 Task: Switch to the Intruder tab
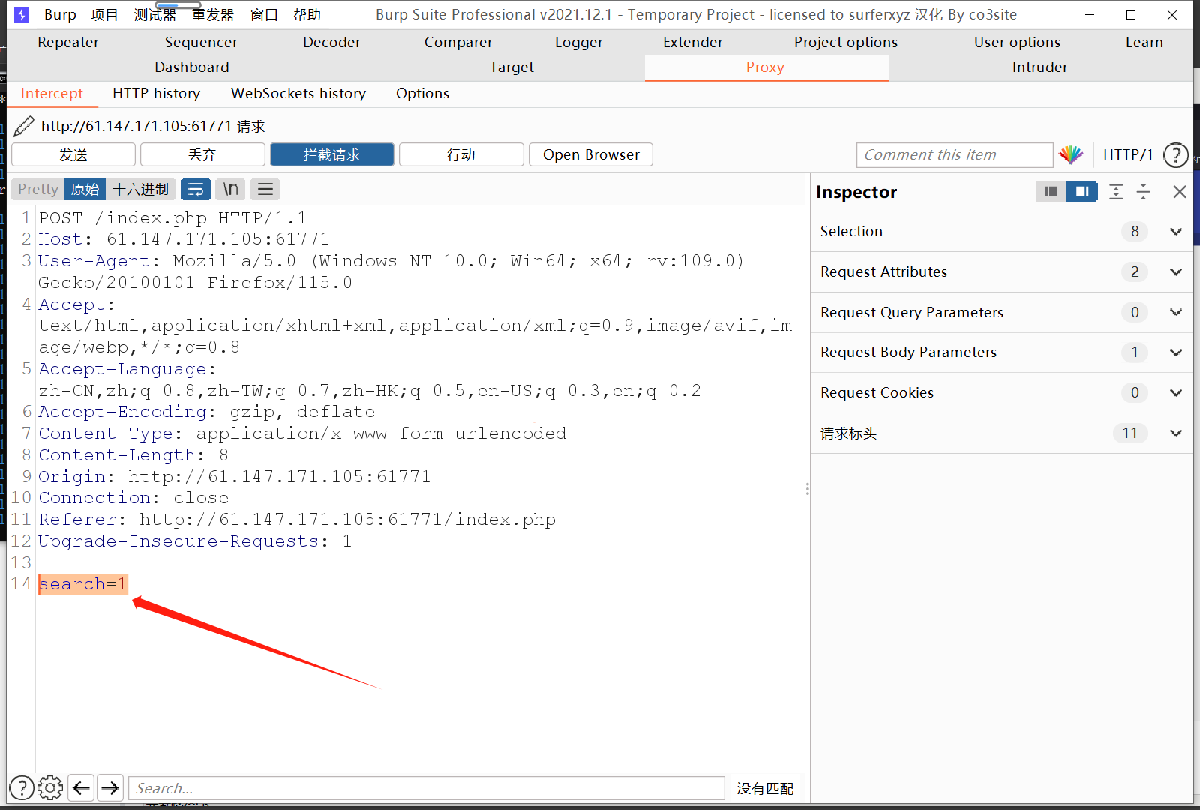pos(1039,67)
